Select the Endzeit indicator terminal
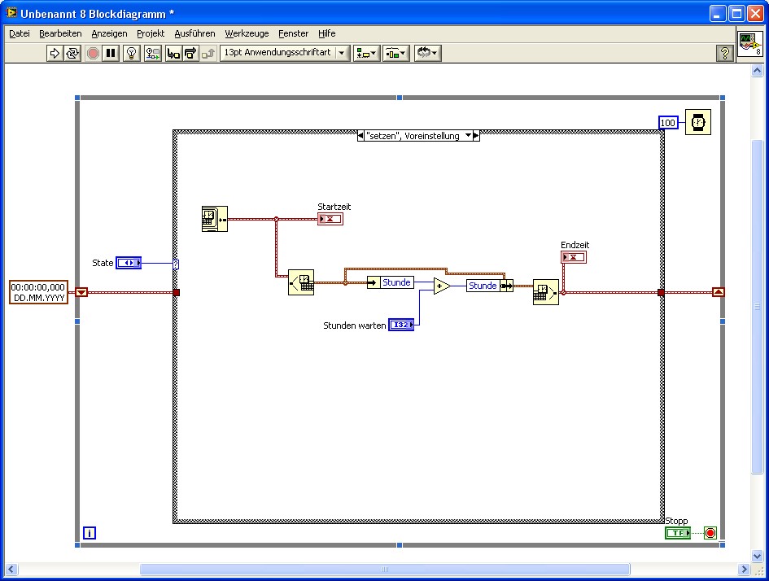The height and width of the screenshot is (581, 769). coord(574,257)
